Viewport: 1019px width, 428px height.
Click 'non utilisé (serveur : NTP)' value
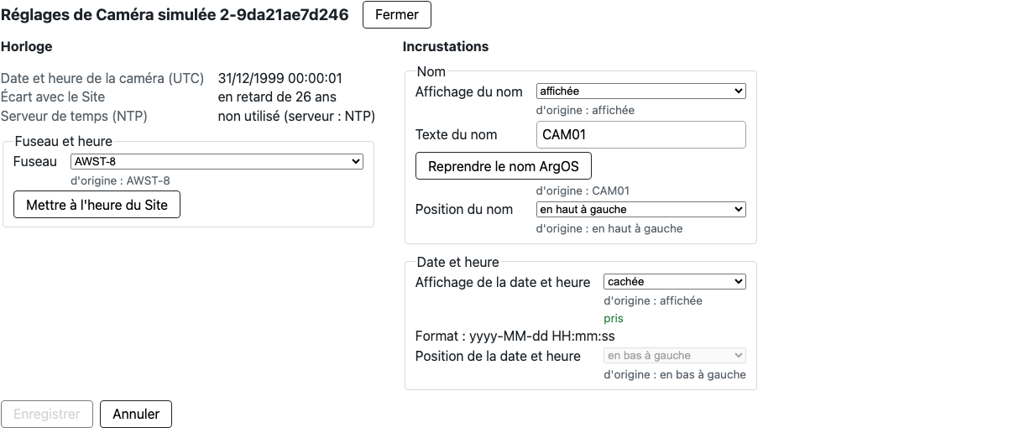click(296, 117)
